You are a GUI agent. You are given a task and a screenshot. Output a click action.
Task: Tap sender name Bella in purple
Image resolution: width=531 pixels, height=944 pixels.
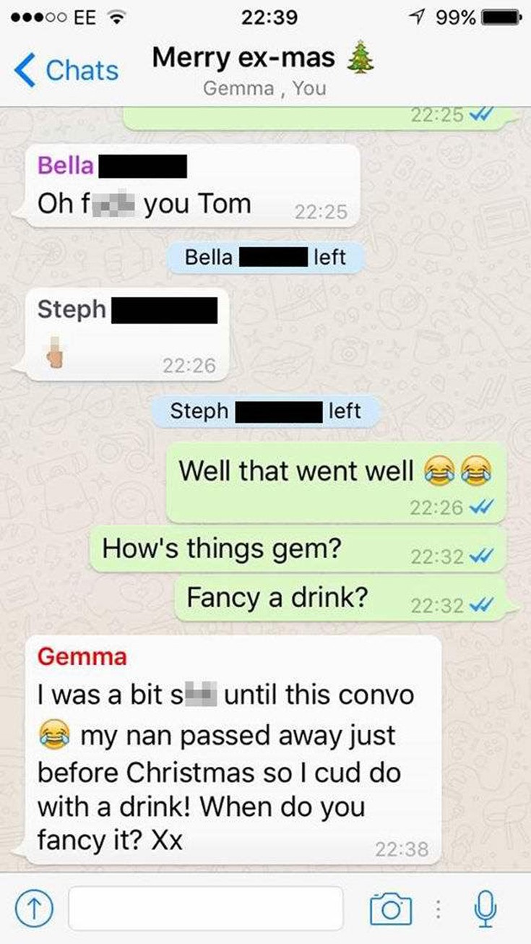point(66,166)
